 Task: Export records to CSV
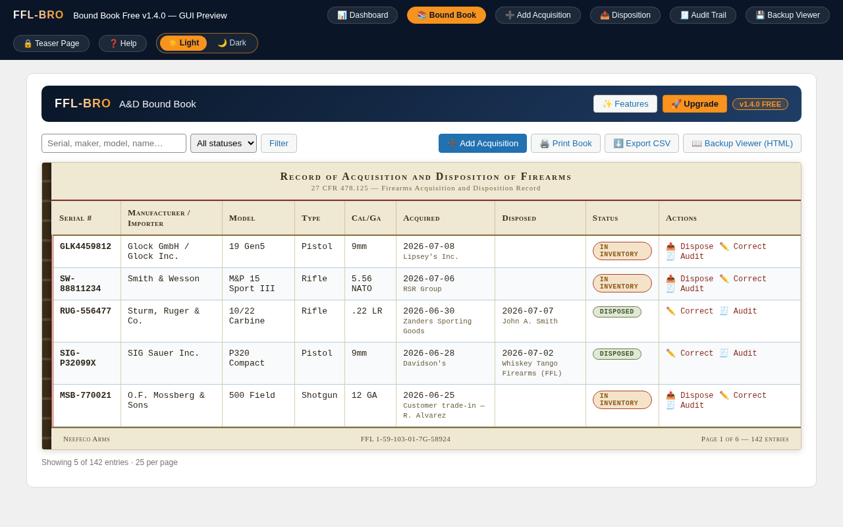[x=641, y=144]
